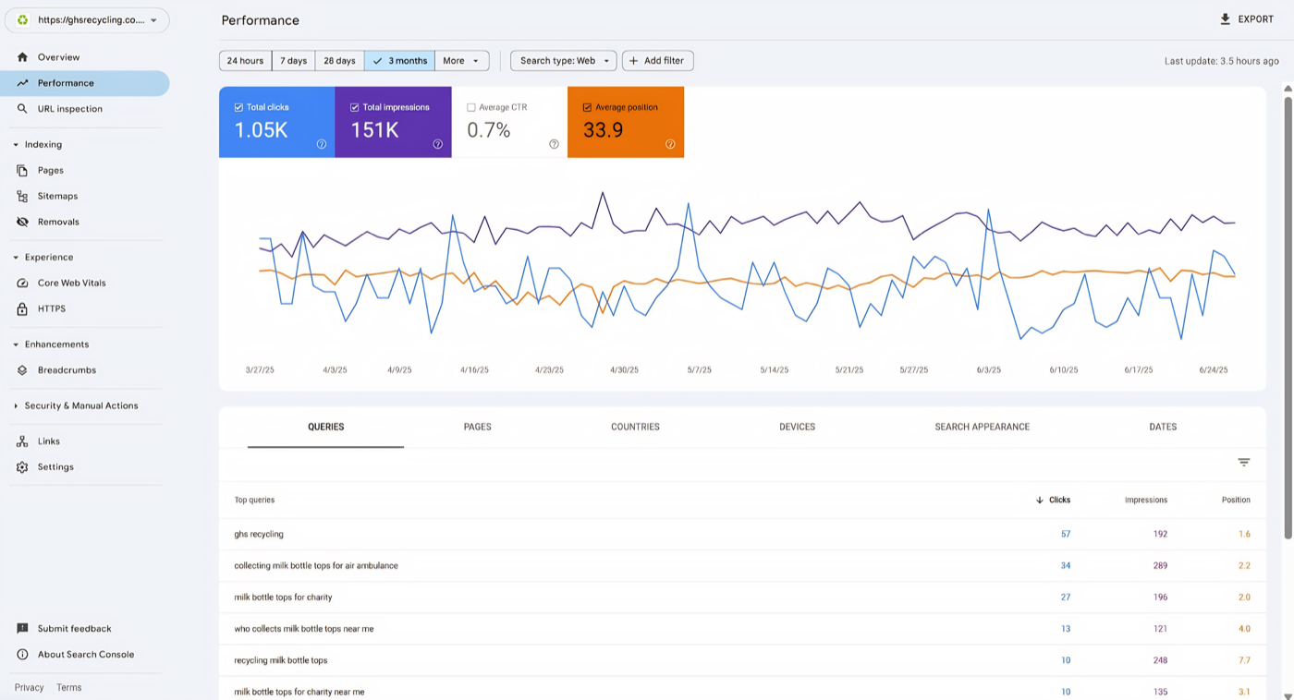
Task: Open Core Web Vitals gauge icon
Action: pos(22,283)
